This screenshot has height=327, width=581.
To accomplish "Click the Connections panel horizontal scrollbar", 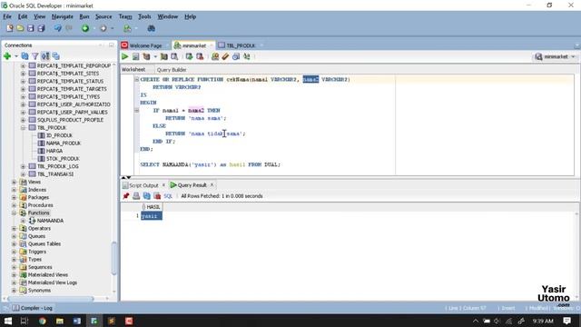I will (51, 298).
